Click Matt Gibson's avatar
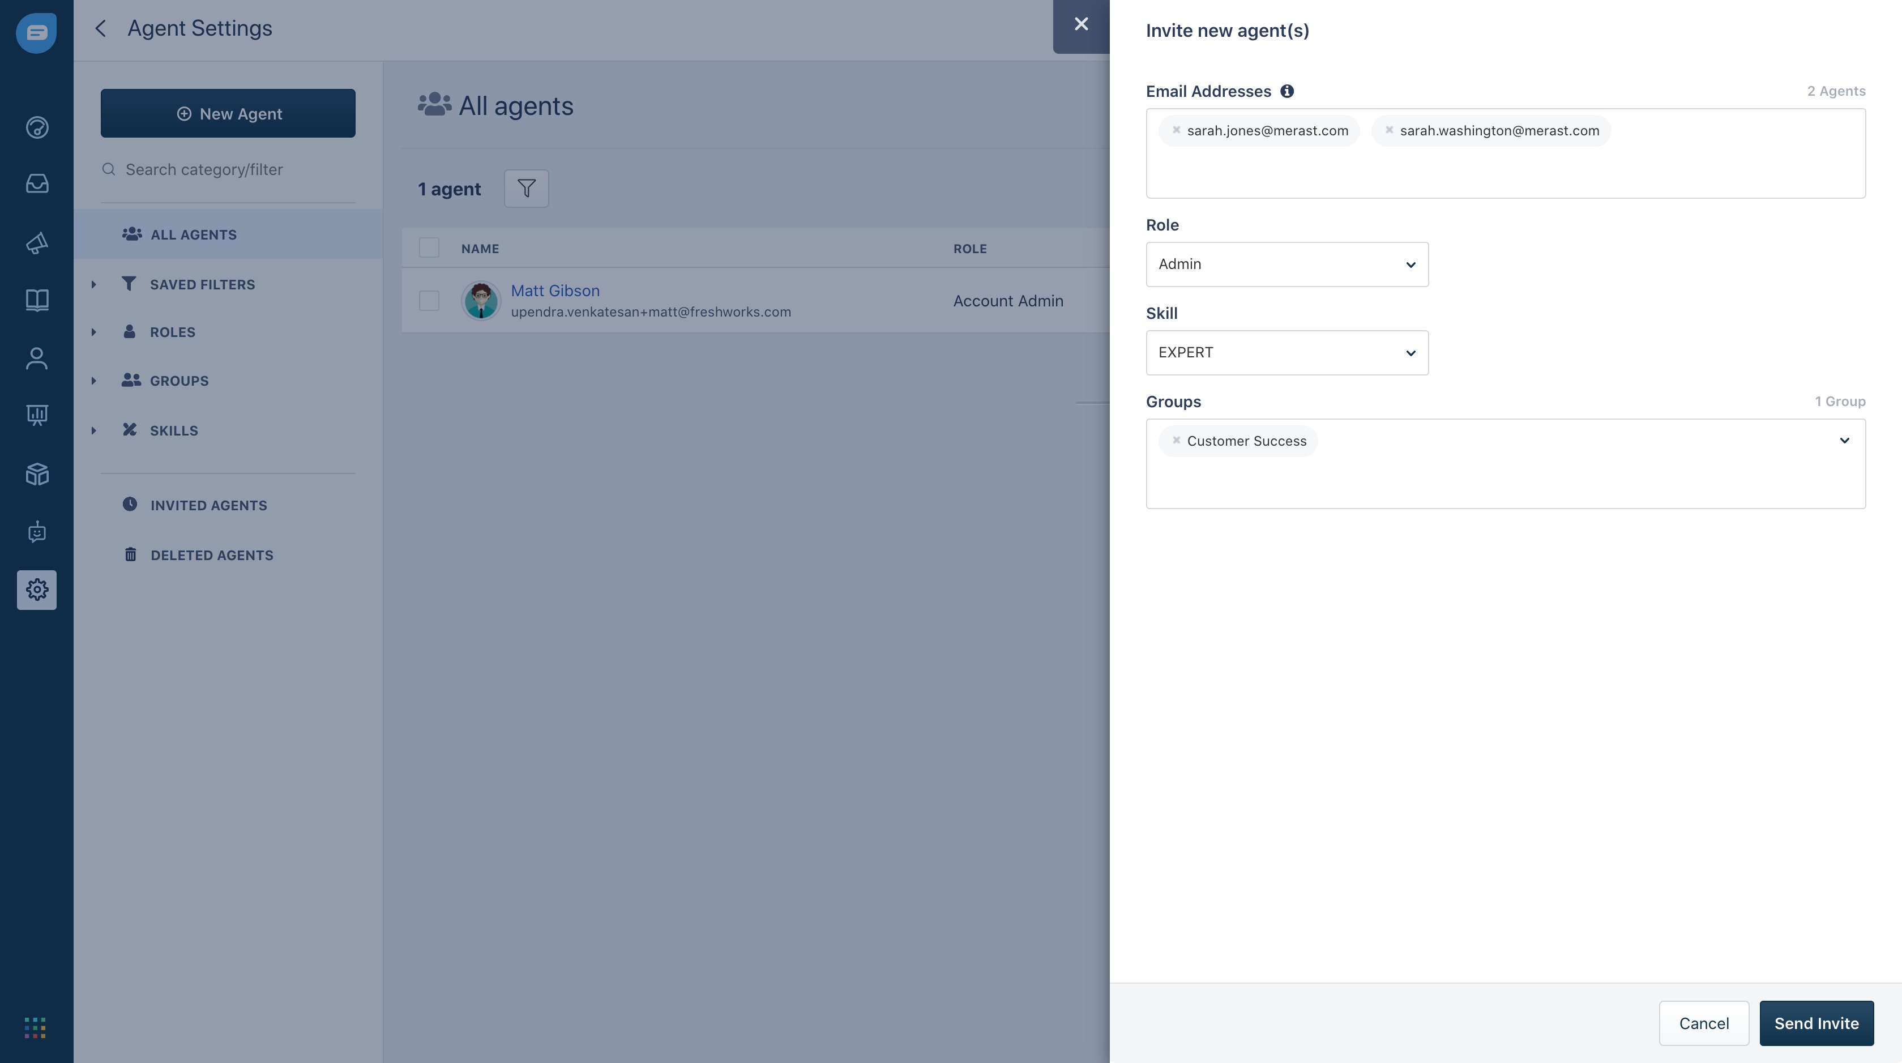Screen dimensions: 1902x1063 click(x=481, y=301)
